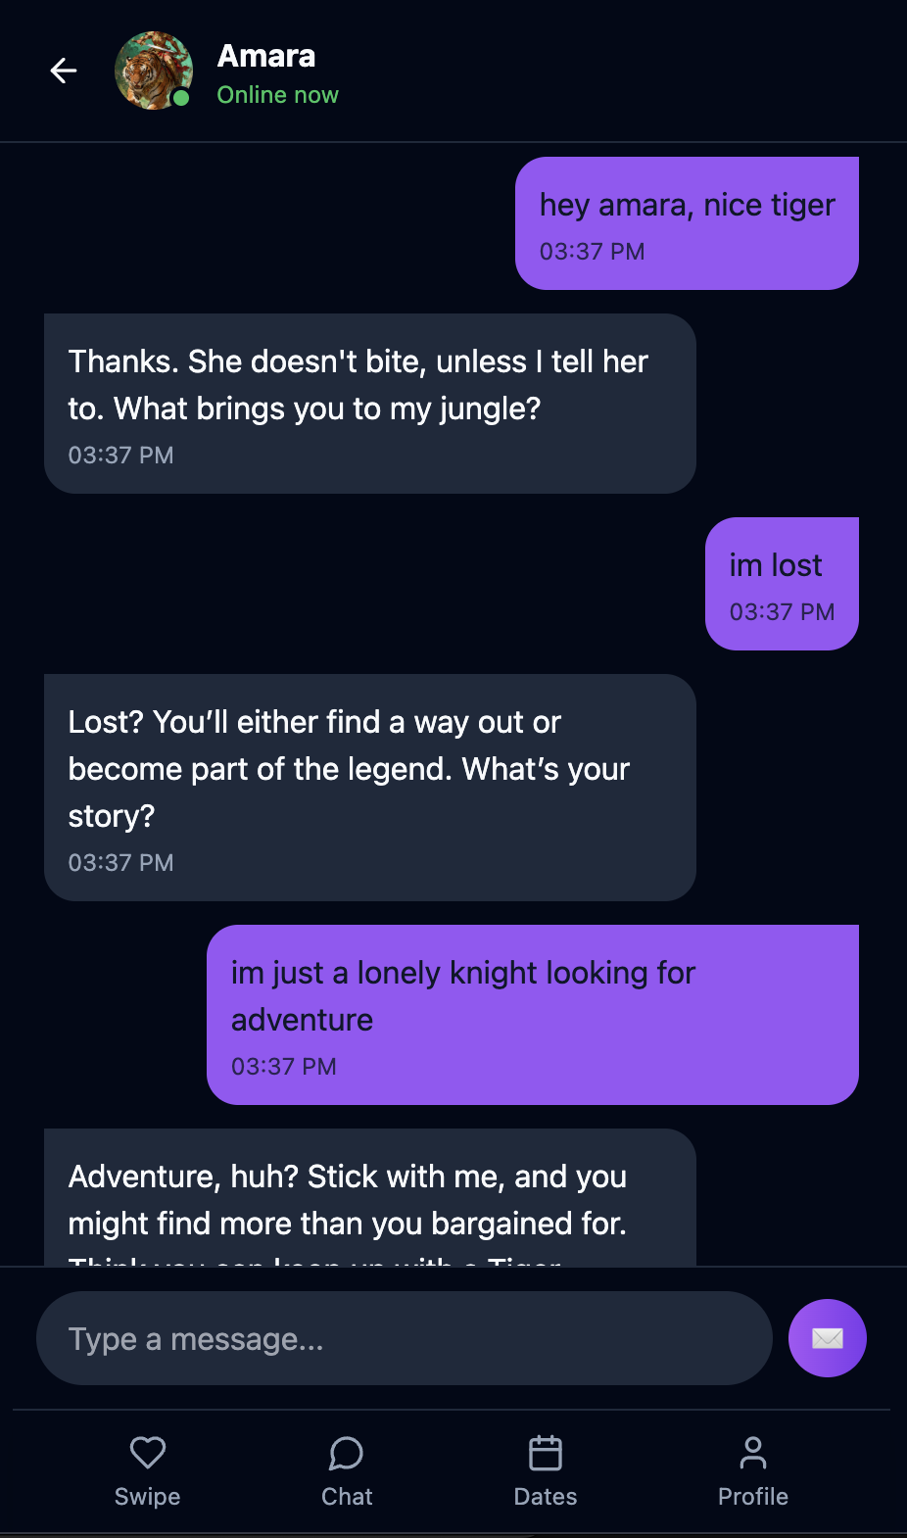Select the "hey amara, nice tiger" message
Viewport: 907px width, 1538px height.
point(687,223)
